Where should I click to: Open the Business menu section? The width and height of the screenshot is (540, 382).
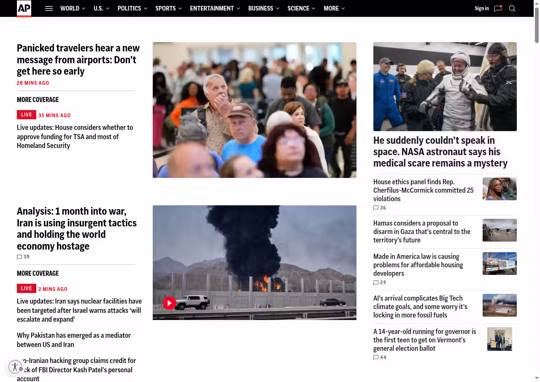click(x=260, y=8)
